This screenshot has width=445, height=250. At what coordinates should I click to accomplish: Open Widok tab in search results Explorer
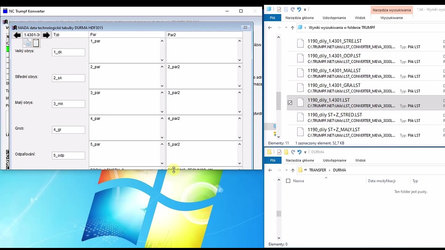click(x=360, y=18)
